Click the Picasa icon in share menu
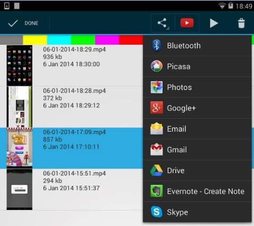The height and width of the screenshot is (226, 254). pyautogui.click(x=156, y=66)
